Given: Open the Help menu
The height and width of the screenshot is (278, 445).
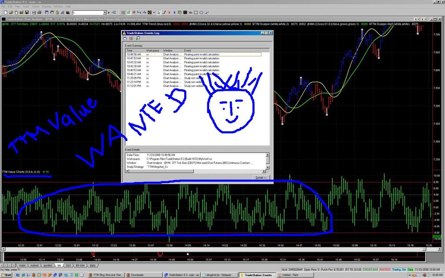Looking at the screenshot, I should (68, 6).
